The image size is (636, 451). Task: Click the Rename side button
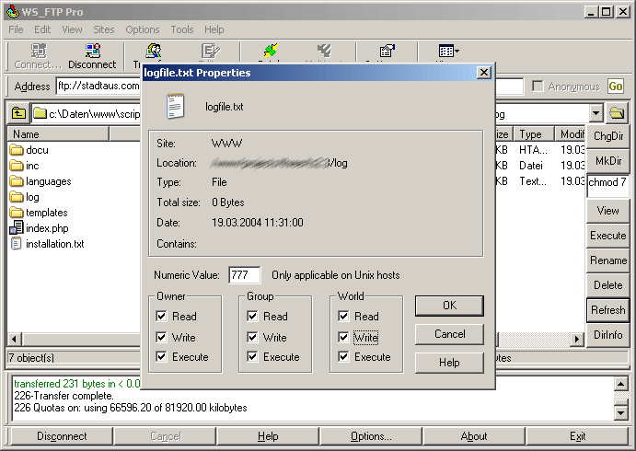608,260
